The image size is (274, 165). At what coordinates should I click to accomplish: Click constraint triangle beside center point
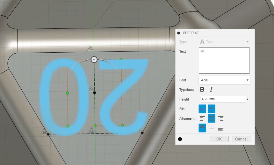91,89
